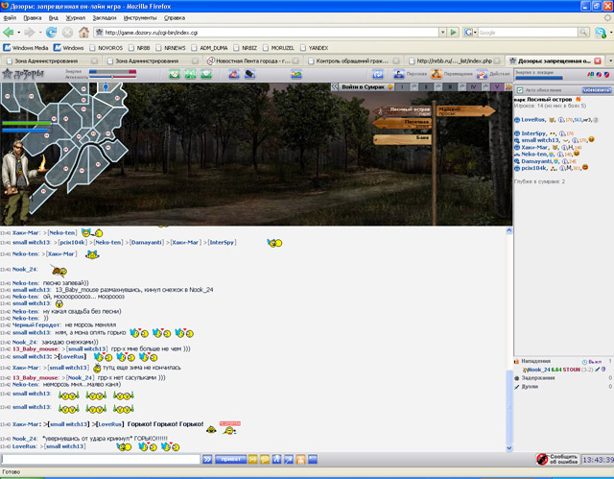
Task: Click the green Go arrow beside address bar
Action: point(453,32)
